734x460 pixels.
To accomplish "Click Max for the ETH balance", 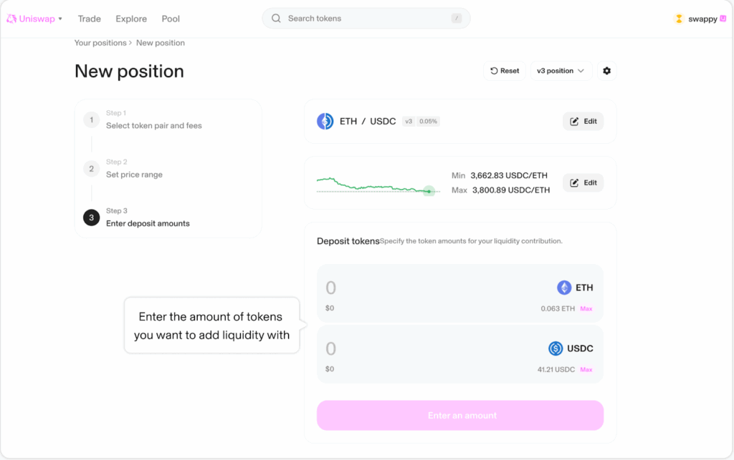I will pos(586,309).
